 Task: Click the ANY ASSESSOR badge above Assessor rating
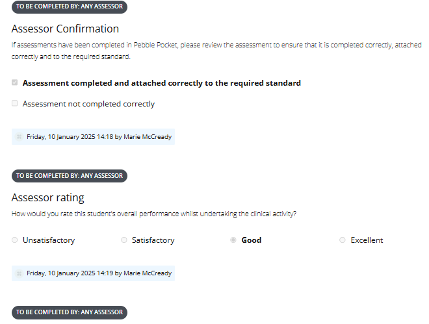pyautogui.click(x=70, y=176)
